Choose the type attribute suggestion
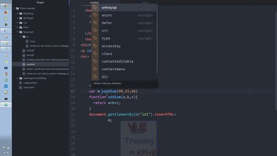277x156 pixels. [124, 39]
